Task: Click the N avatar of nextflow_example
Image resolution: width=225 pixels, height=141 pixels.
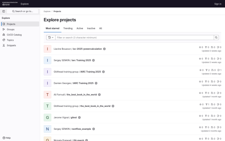Action: [48, 129]
